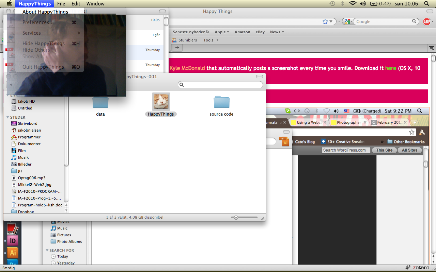Image resolution: width=436 pixels, height=272 pixels.
Task: Launch Illustrator from the Dock
Action: [x=13, y=253]
